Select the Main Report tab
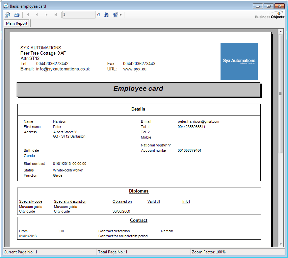288x258 pixels. click(x=16, y=23)
